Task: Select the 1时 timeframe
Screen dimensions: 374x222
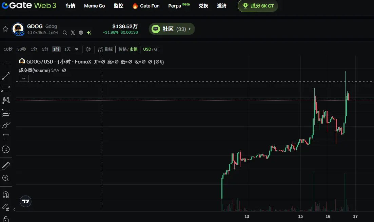Action: [x=56, y=49]
